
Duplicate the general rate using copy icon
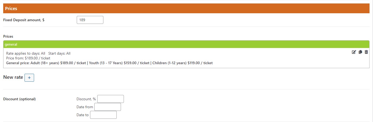pos(360,52)
